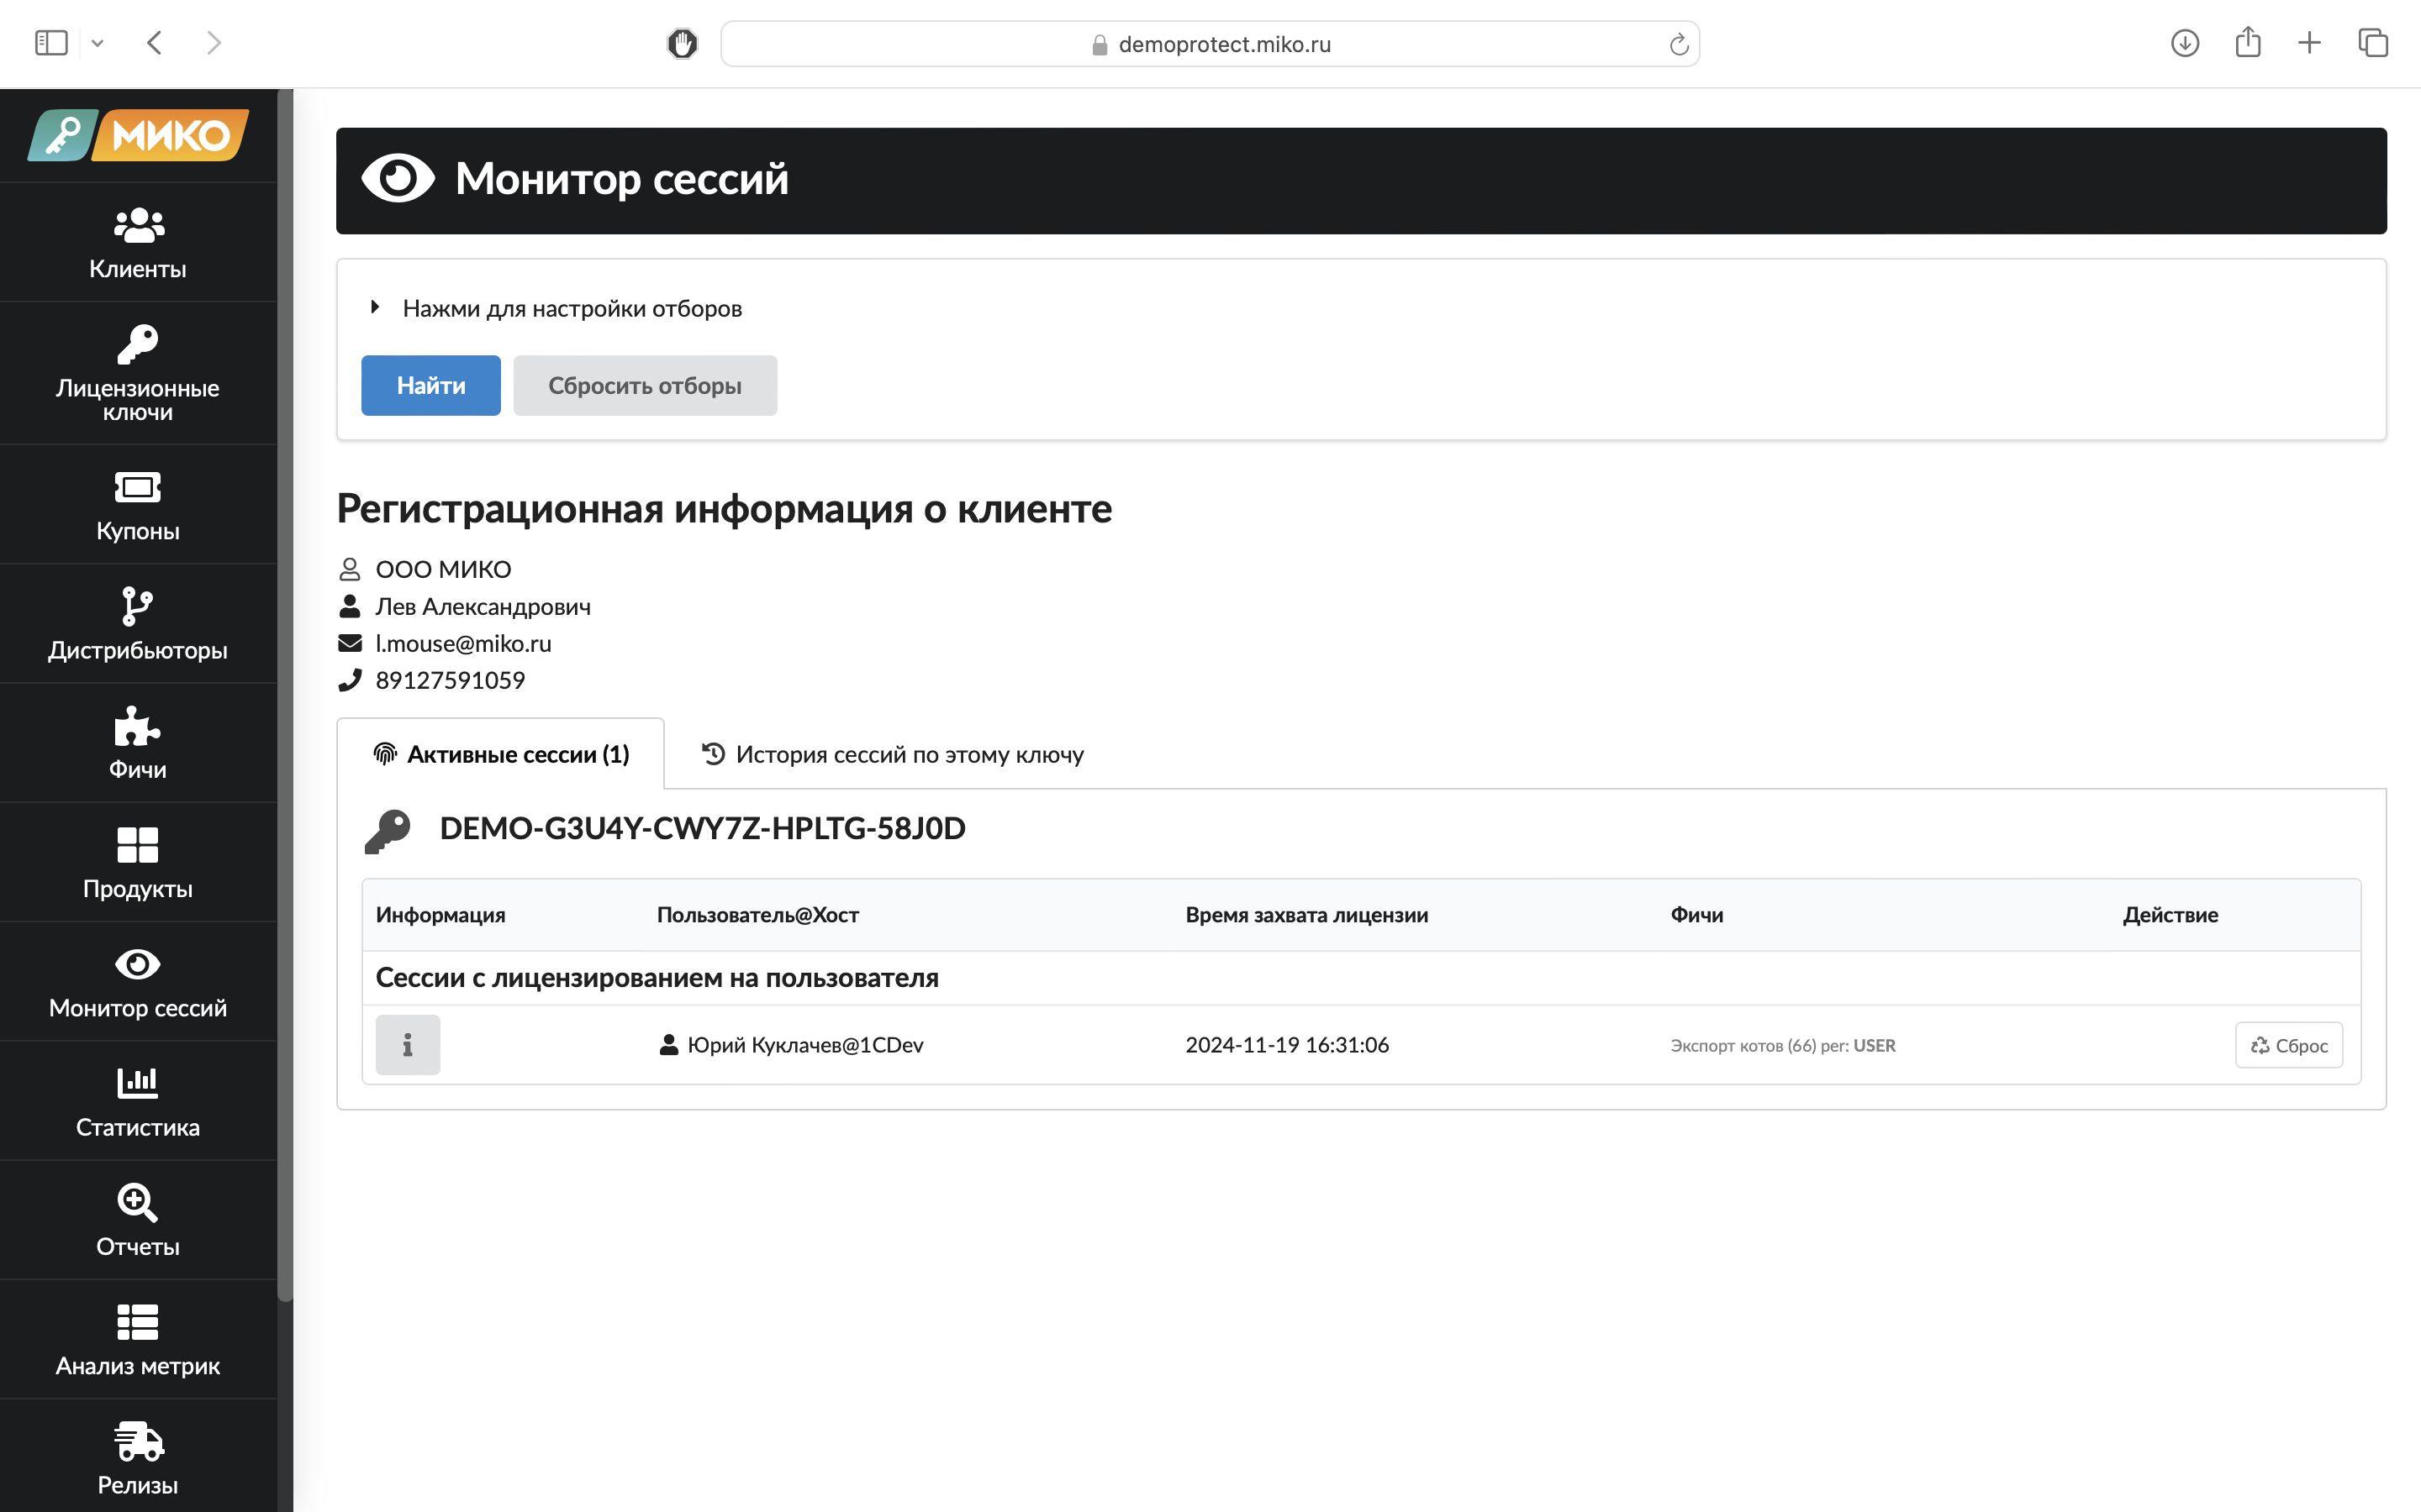Expand Нажми для настройки отборов filters
Screen dimensions: 2421x1512
[x=556, y=308]
